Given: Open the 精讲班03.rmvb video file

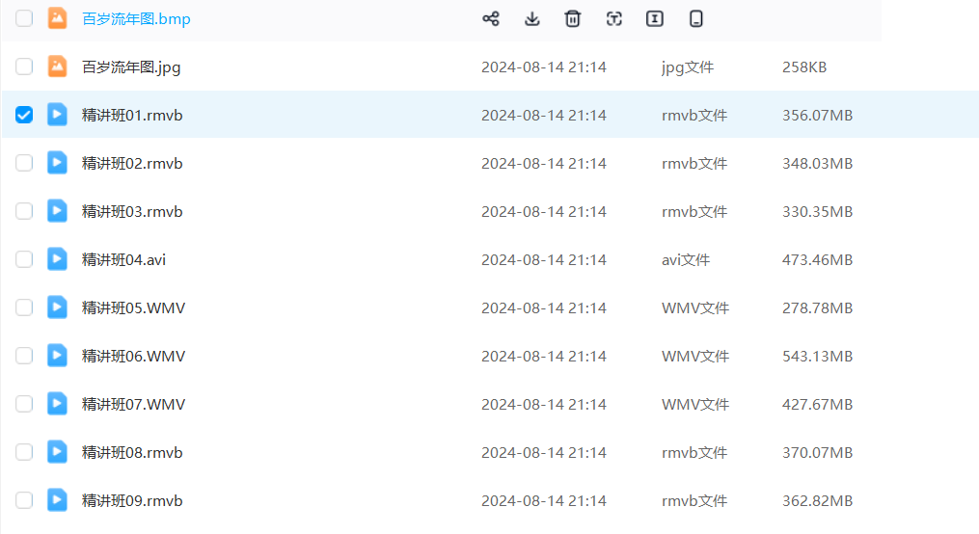Looking at the screenshot, I should pyautogui.click(x=132, y=211).
